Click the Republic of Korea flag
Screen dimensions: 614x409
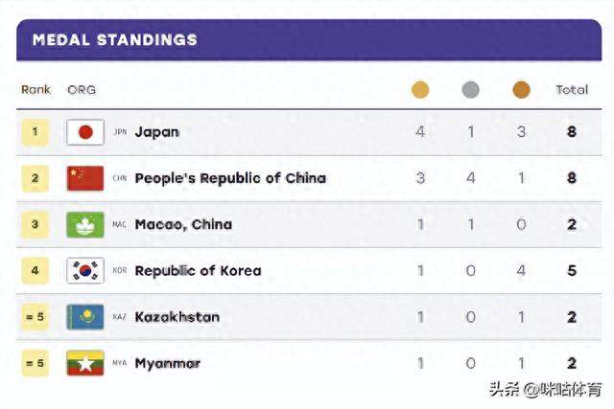[x=85, y=270]
